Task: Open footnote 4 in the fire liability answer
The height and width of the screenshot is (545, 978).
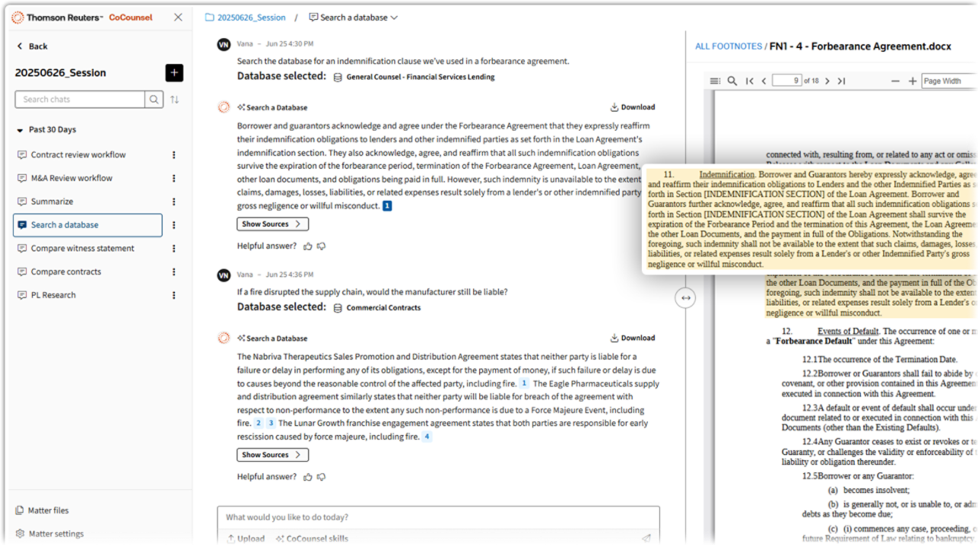Action: coord(427,436)
